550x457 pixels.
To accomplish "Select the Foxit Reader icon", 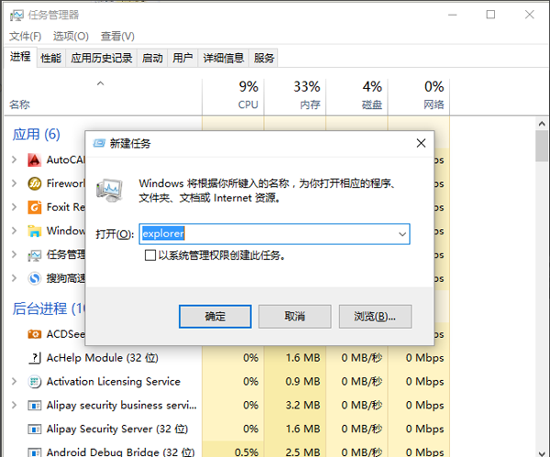I will [35, 207].
